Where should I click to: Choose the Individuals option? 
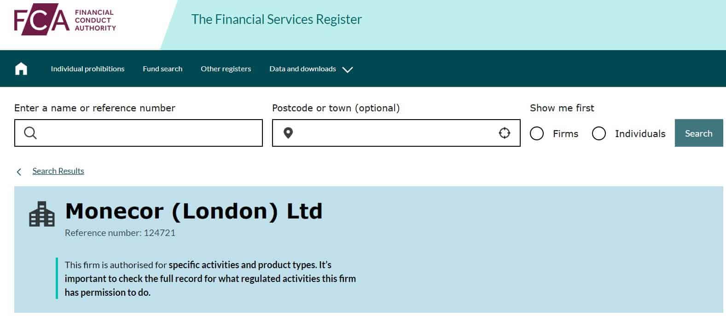tap(598, 133)
